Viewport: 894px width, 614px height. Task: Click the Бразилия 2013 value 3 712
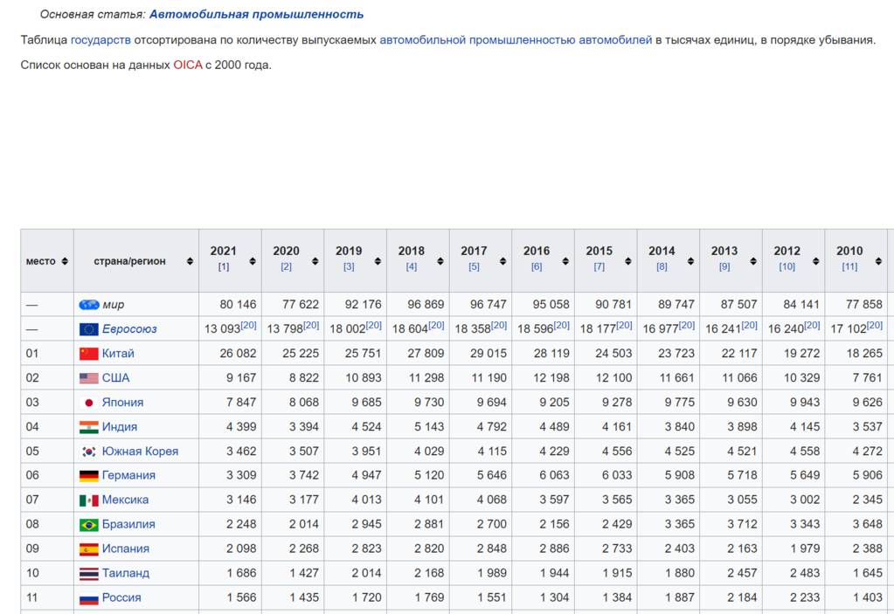742,525
